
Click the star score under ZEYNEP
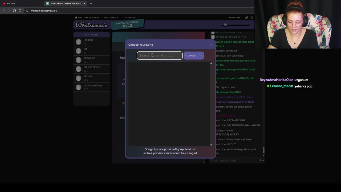[x=86, y=80]
